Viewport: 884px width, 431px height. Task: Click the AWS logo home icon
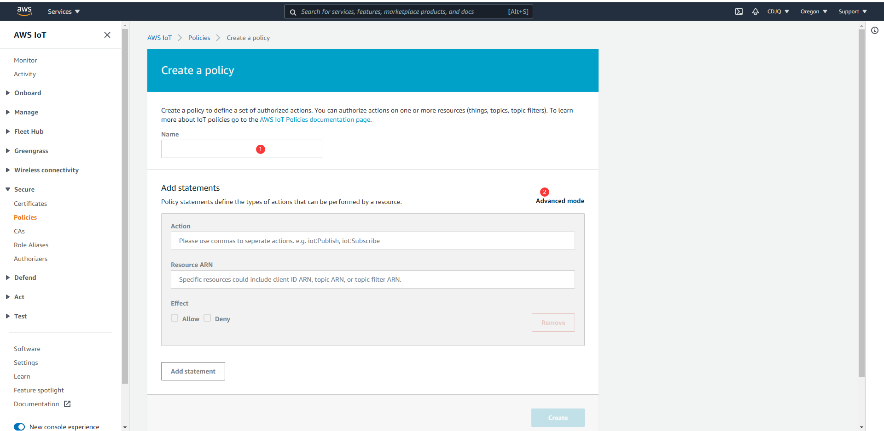click(24, 11)
